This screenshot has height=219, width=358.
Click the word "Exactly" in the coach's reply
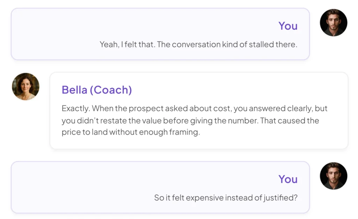[74, 109]
